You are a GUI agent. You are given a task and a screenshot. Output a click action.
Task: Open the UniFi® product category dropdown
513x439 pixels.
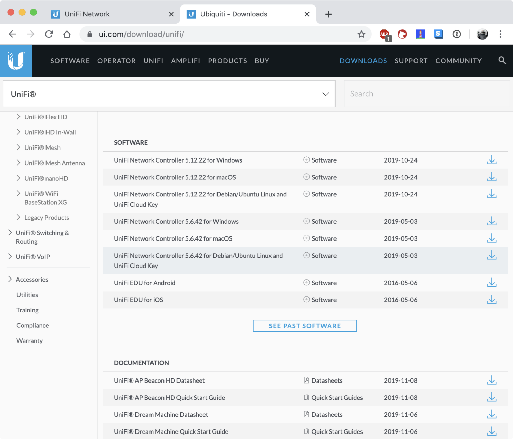[x=169, y=94]
